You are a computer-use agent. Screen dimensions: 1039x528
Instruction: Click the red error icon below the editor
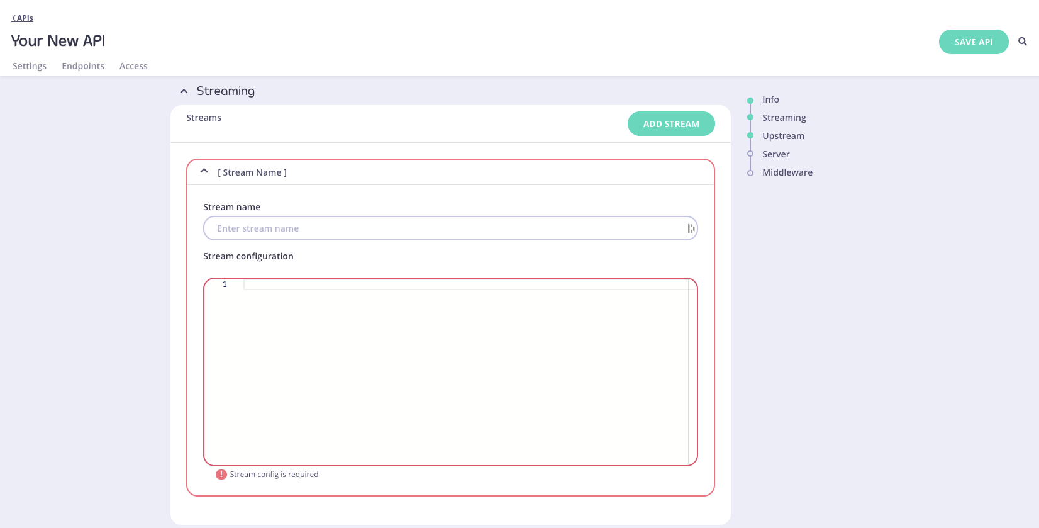[221, 475]
